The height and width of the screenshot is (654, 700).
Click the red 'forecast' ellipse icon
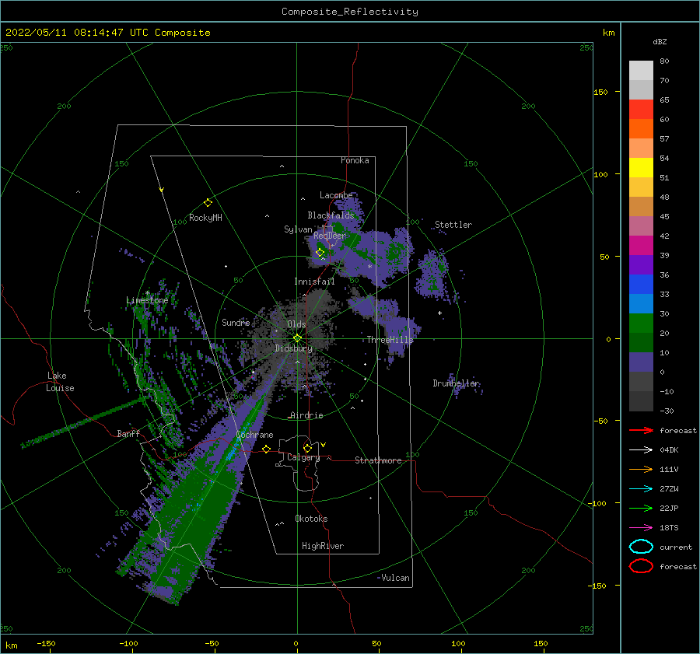[641, 566]
